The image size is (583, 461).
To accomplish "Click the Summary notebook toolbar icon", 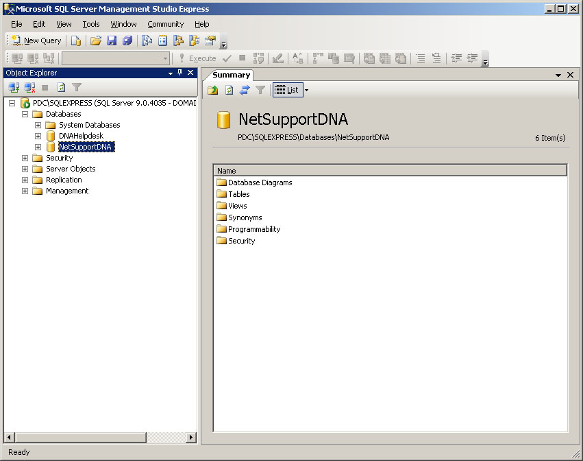I will [x=162, y=40].
